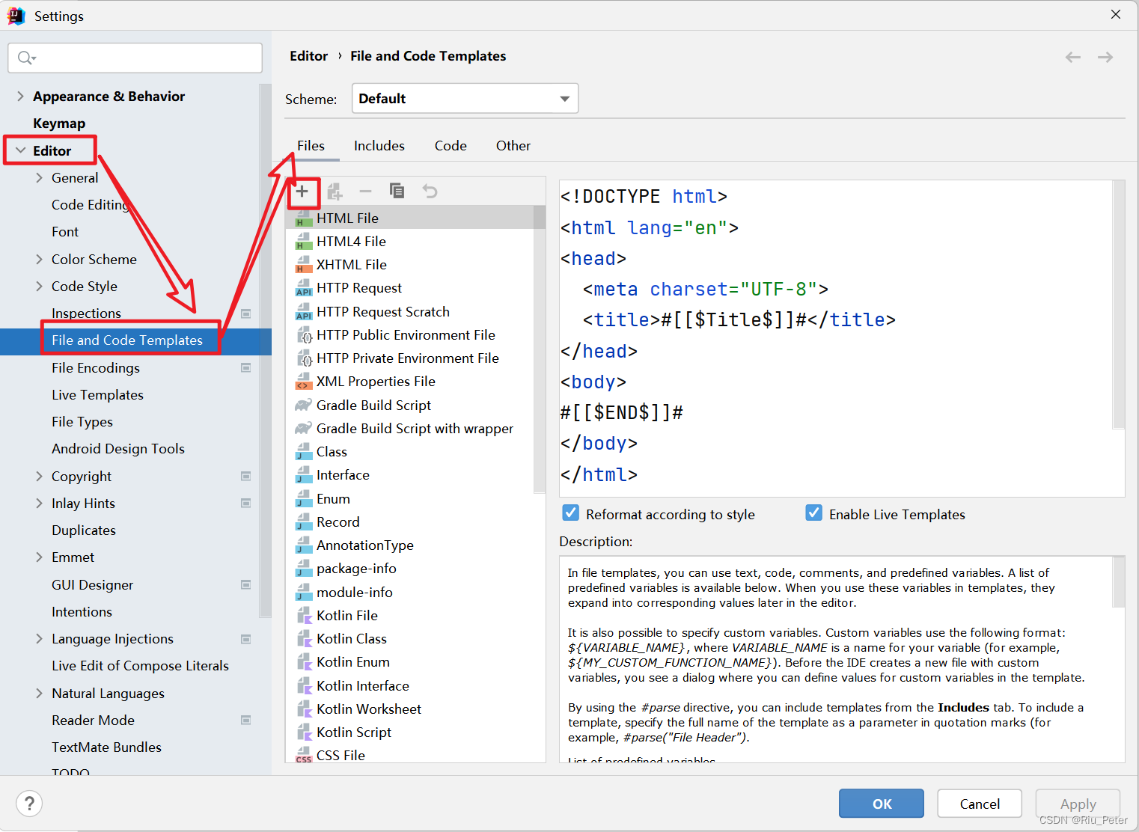Open Android Design Tools settings
Image resolution: width=1139 pixels, height=832 pixels.
[118, 449]
